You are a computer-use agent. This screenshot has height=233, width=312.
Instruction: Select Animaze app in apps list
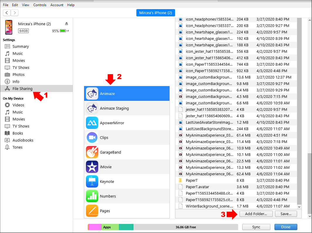pyautogui.click(x=127, y=93)
